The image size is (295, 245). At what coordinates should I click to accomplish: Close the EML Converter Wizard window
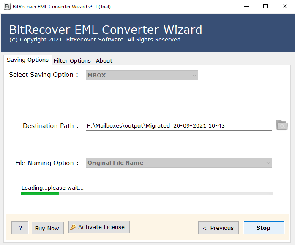coord(285,7)
